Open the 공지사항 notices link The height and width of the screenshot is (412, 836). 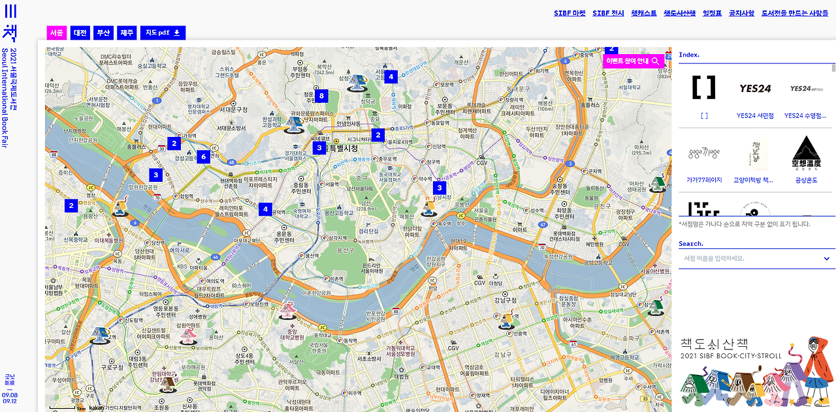[x=741, y=13]
